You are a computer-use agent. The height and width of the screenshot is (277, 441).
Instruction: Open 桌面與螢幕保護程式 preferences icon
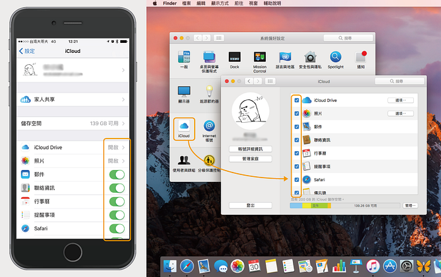point(209,57)
